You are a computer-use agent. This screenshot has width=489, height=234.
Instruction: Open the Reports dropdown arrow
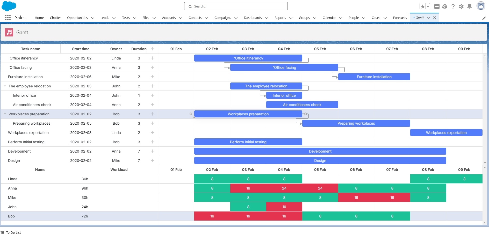(x=291, y=18)
